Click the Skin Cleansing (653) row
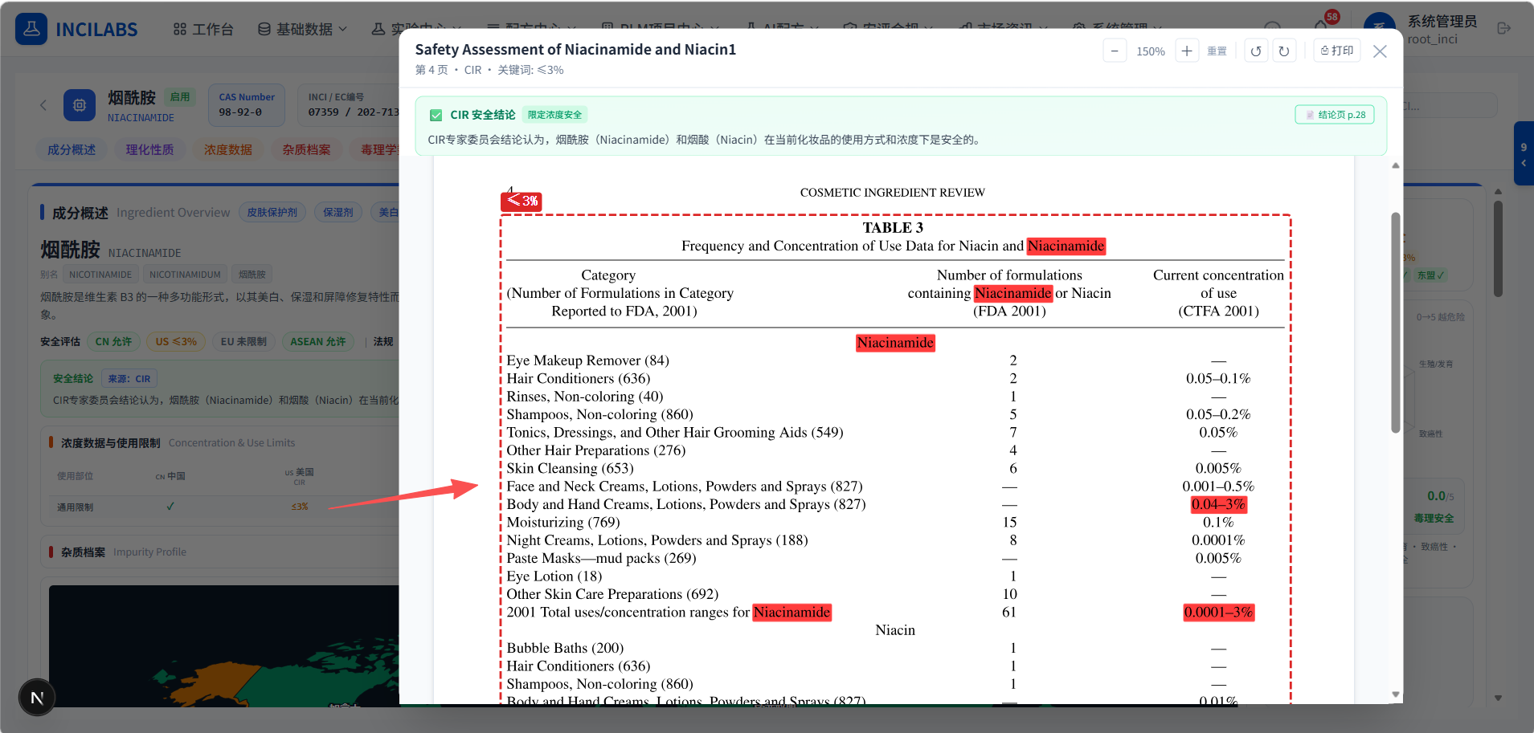1534x733 pixels. click(894, 468)
